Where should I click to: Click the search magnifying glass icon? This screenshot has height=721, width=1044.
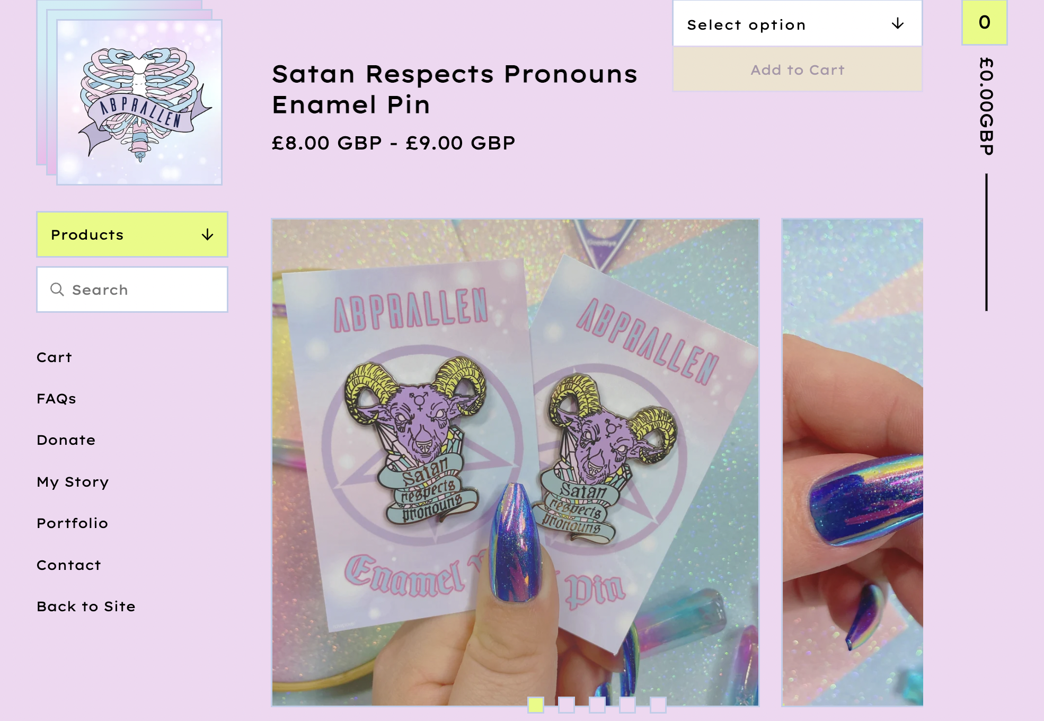pyautogui.click(x=57, y=289)
